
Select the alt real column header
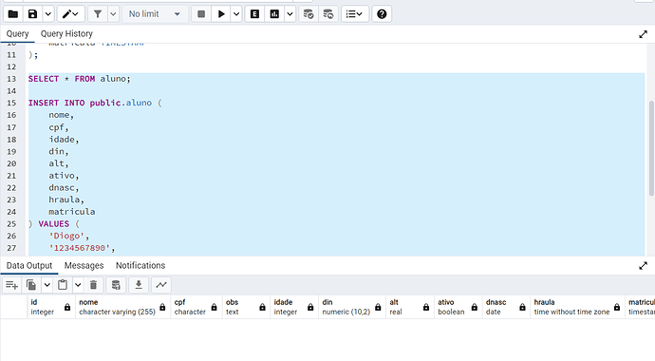(x=410, y=307)
